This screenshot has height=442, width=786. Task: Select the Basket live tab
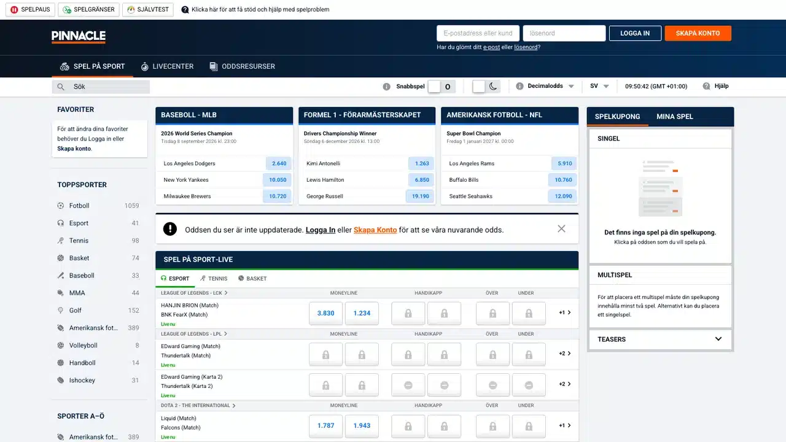252,279
